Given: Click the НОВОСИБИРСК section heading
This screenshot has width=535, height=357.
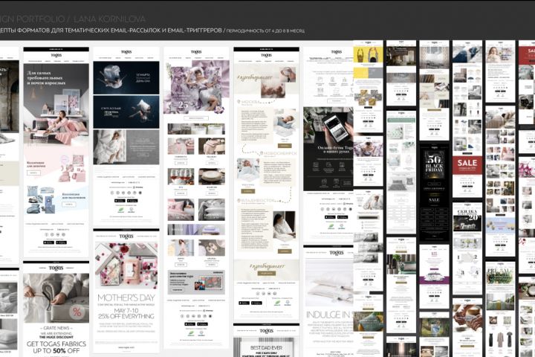Looking at the screenshot, I should click(x=280, y=153).
